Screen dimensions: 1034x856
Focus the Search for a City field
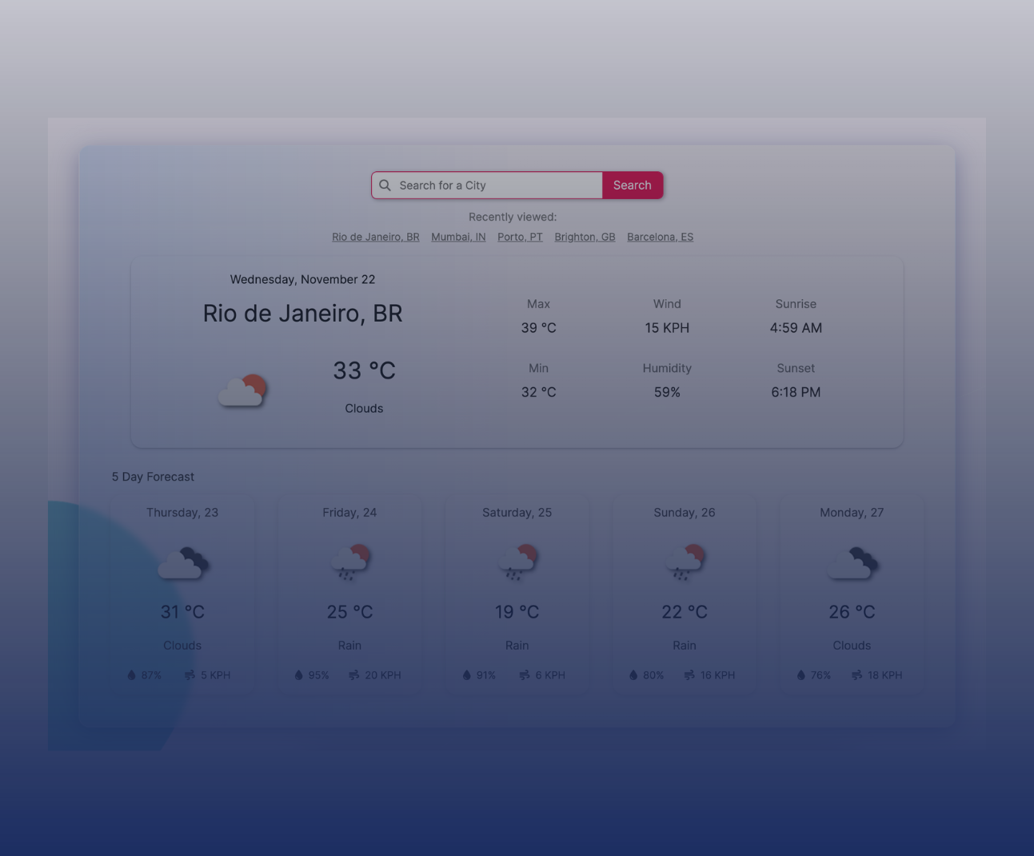pyautogui.click(x=487, y=186)
